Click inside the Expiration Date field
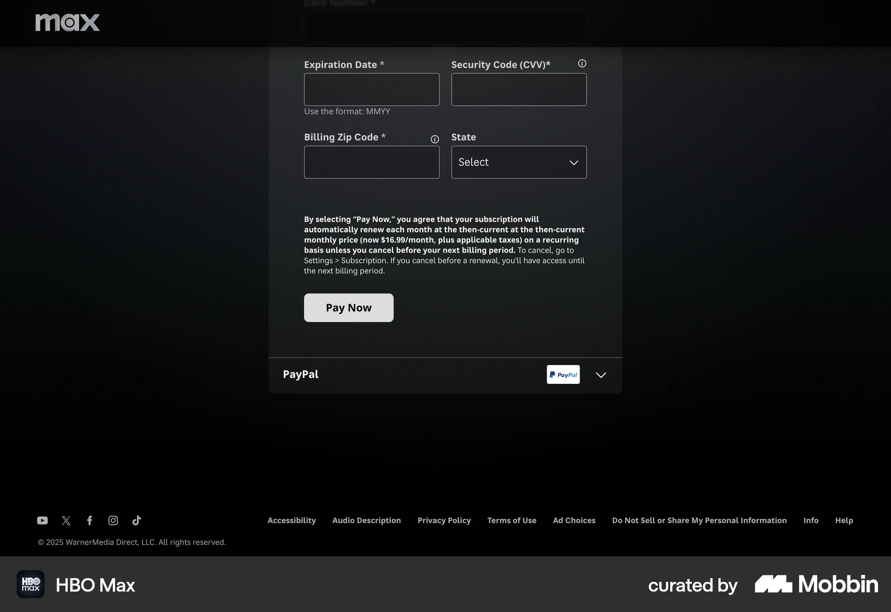This screenshot has height=612, width=891. (x=371, y=89)
